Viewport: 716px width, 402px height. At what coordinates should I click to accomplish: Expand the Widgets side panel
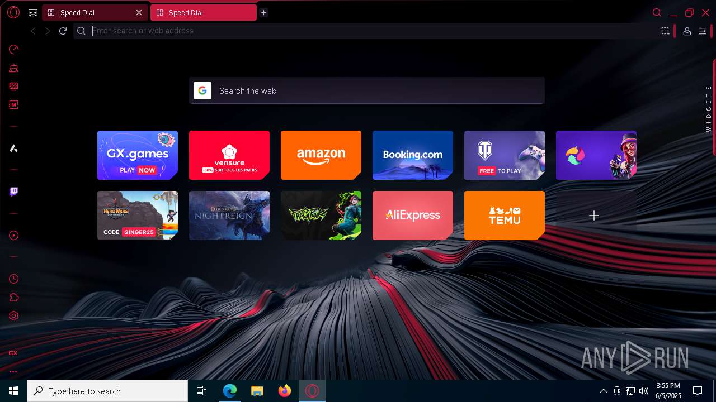709,108
